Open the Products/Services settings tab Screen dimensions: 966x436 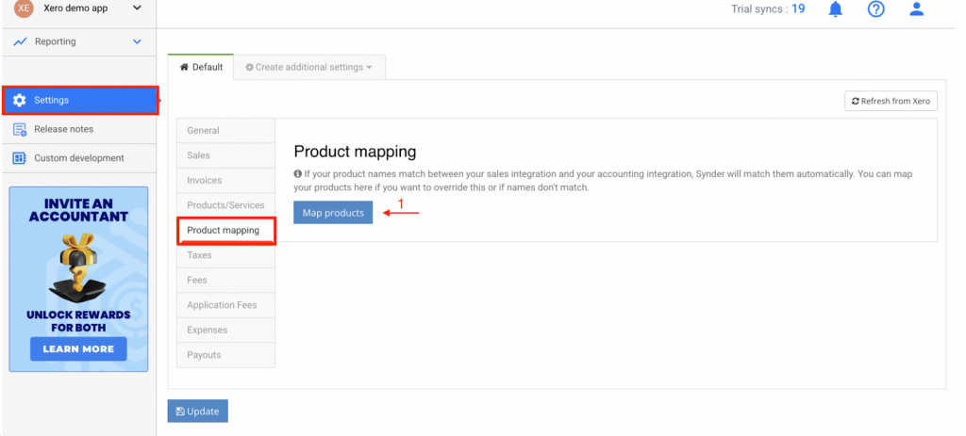tap(225, 205)
